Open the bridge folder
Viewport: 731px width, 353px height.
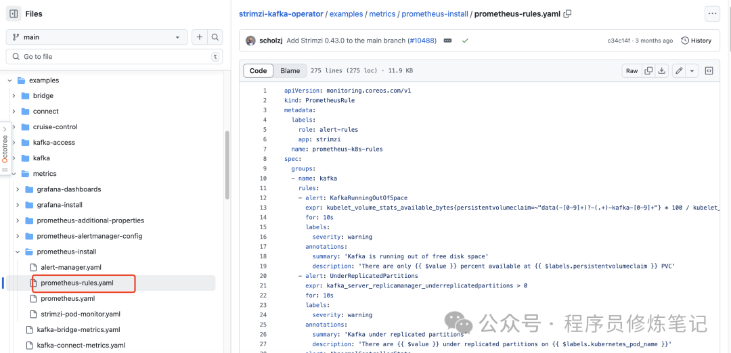(x=43, y=95)
